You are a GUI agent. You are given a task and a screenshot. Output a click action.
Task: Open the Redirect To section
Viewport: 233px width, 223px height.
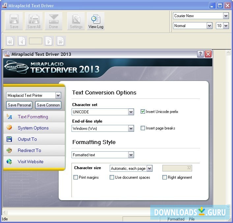point(29,150)
